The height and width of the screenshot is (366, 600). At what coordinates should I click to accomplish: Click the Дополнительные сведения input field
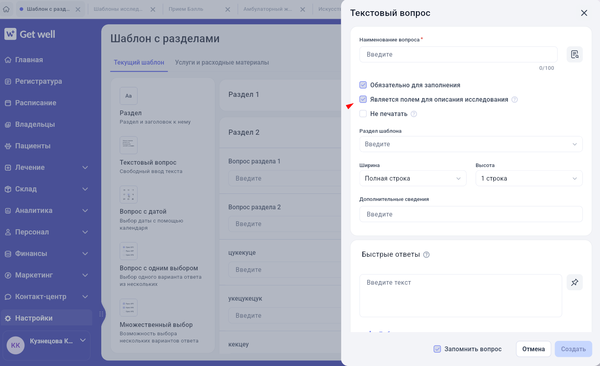(471, 214)
